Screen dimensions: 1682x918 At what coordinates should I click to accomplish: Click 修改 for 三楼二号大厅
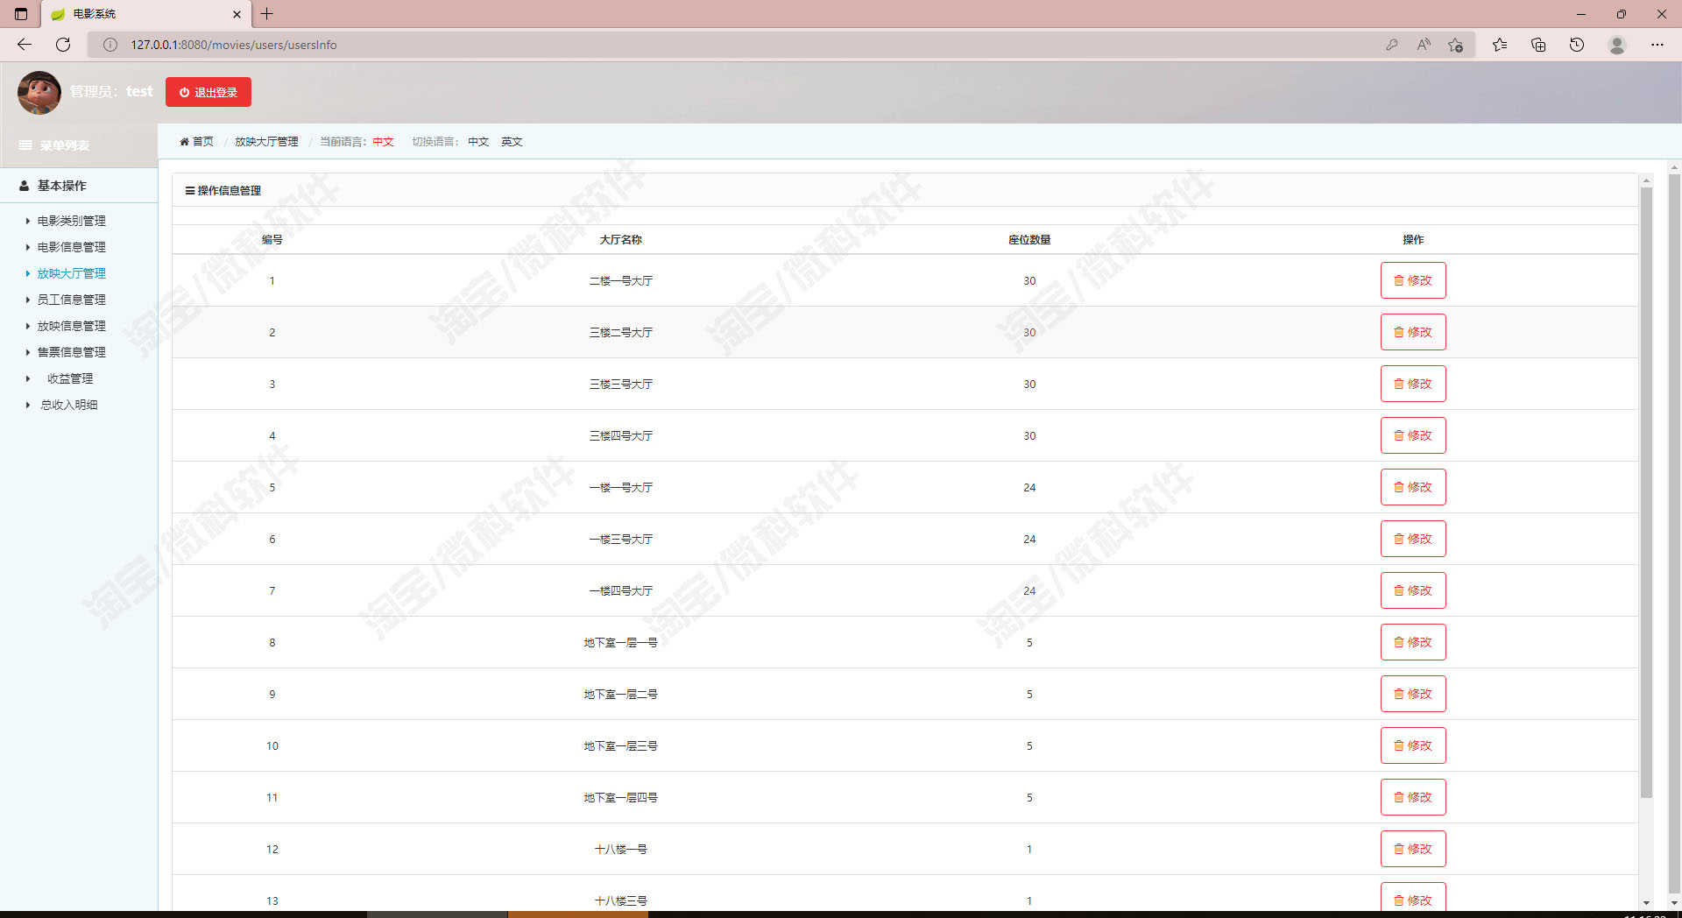1413,332
